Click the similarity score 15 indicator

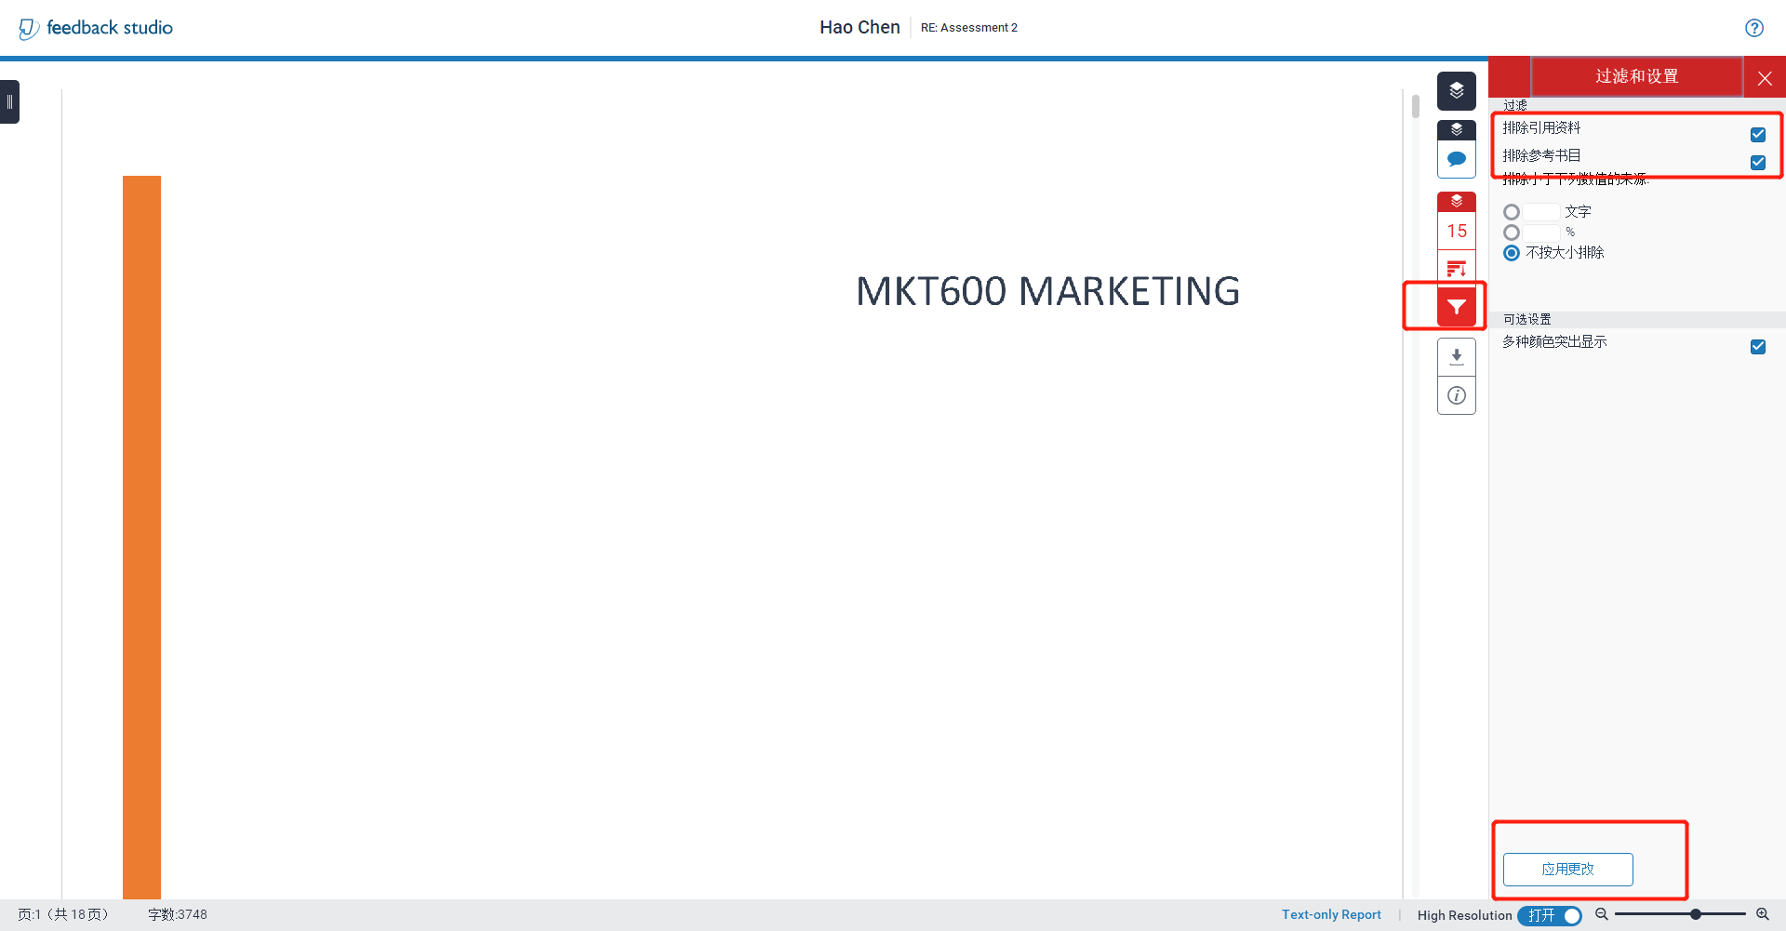[1457, 231]
